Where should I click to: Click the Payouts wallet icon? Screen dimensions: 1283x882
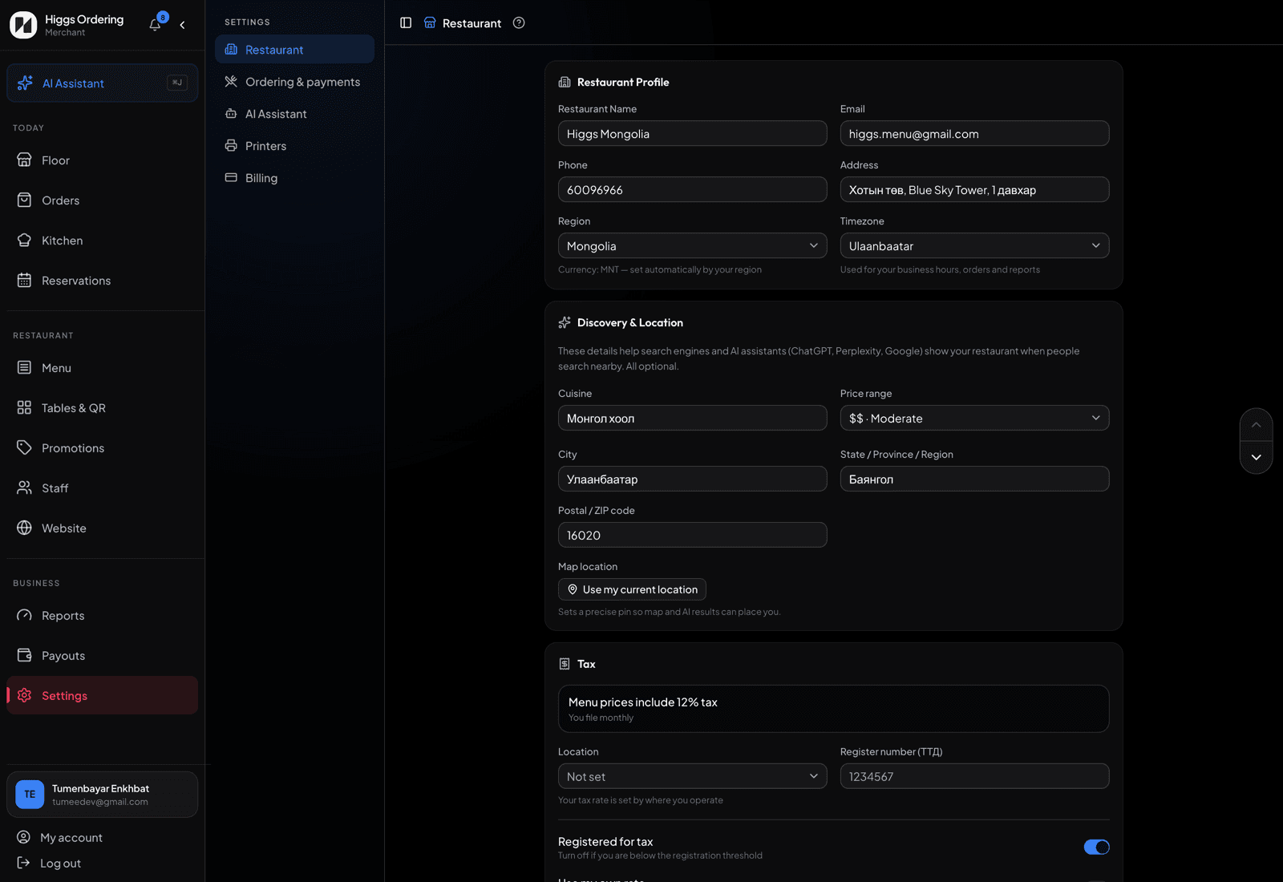tap(24, 655)
